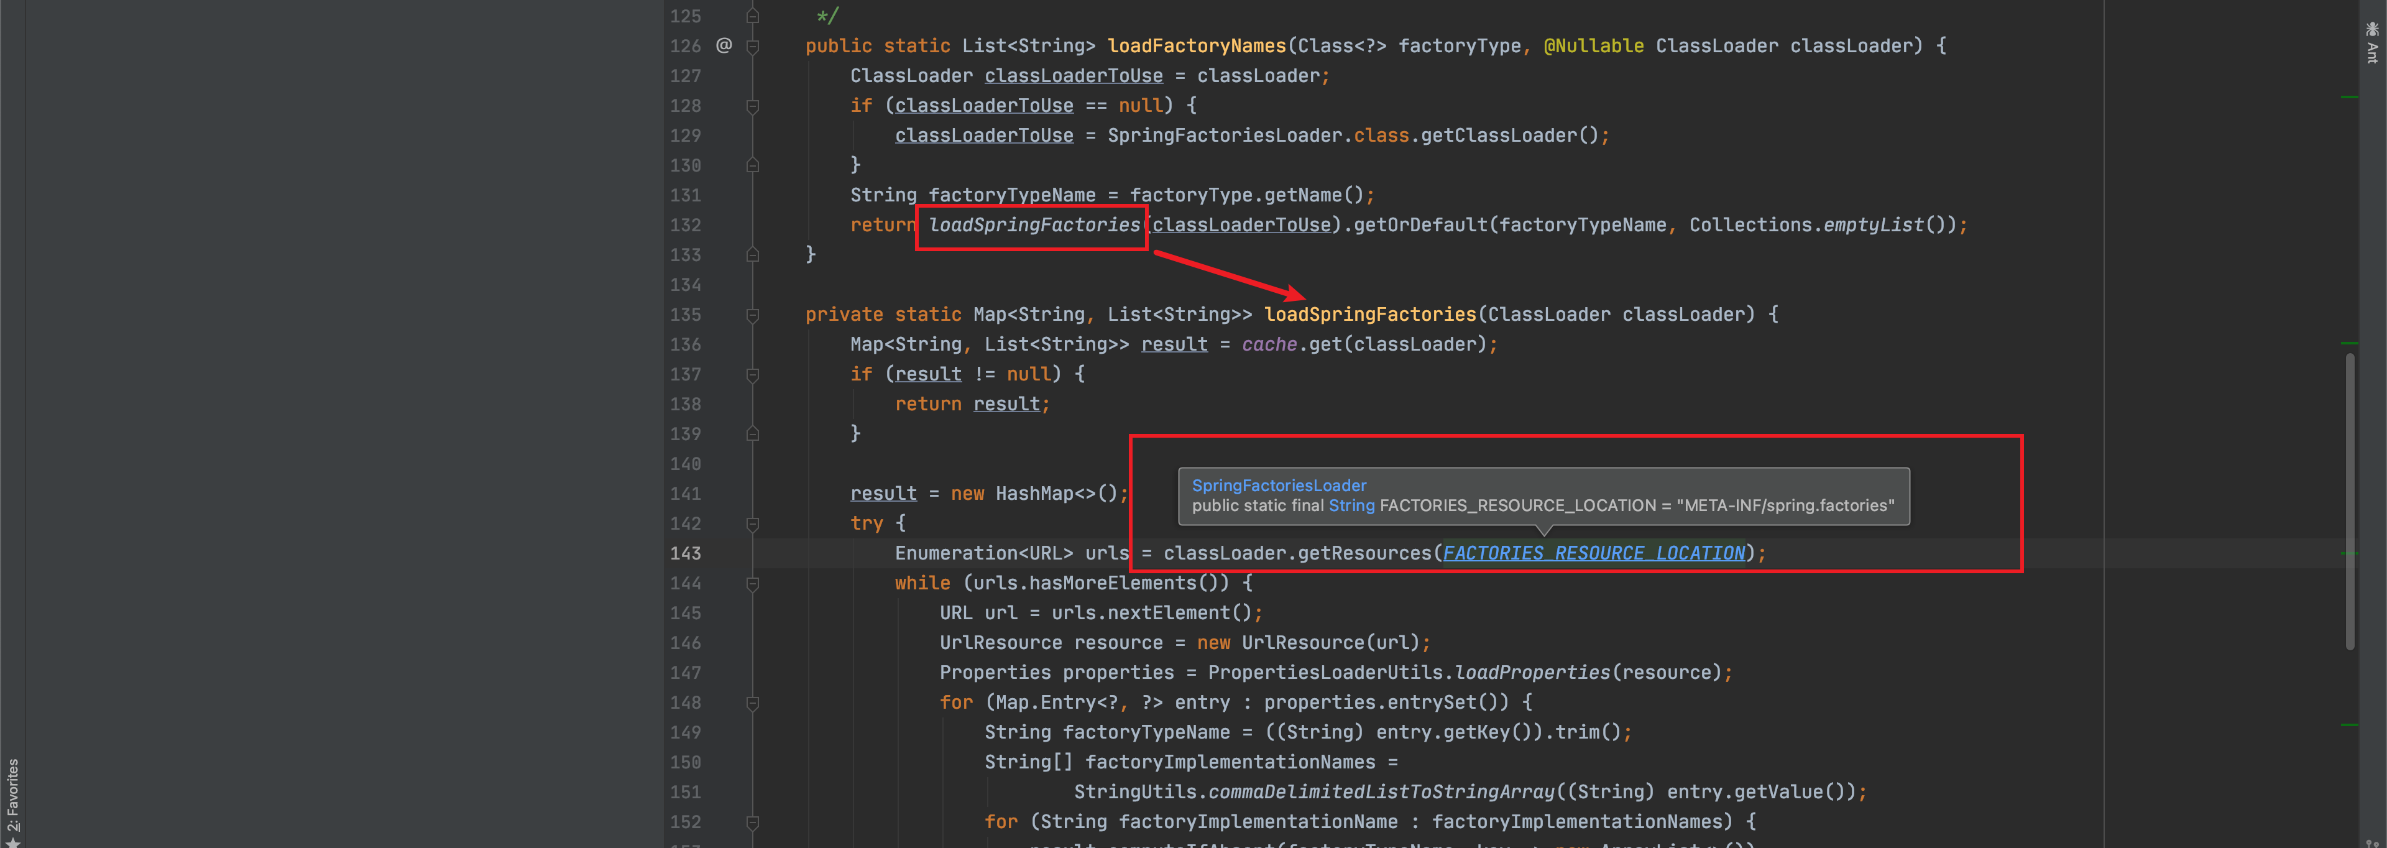
Task: Click factoryType.getName() on line 131
Action: (x=1246, y=195)
